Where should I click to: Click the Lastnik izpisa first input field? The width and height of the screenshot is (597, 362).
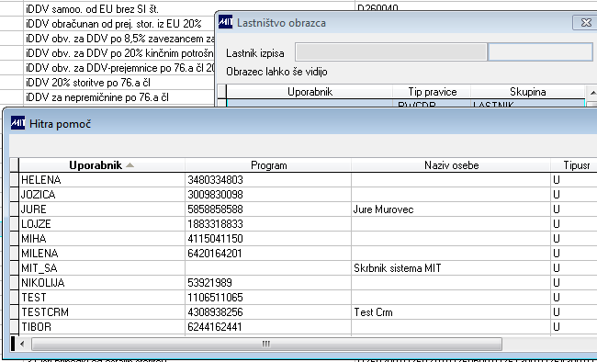pos(391,52)
